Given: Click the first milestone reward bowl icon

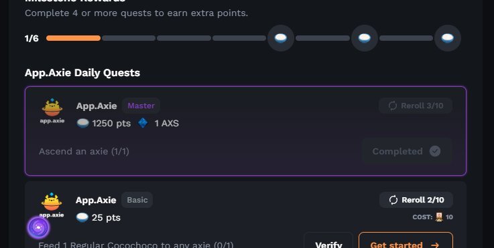Looking at the screenshot, I should click(281, 38).
